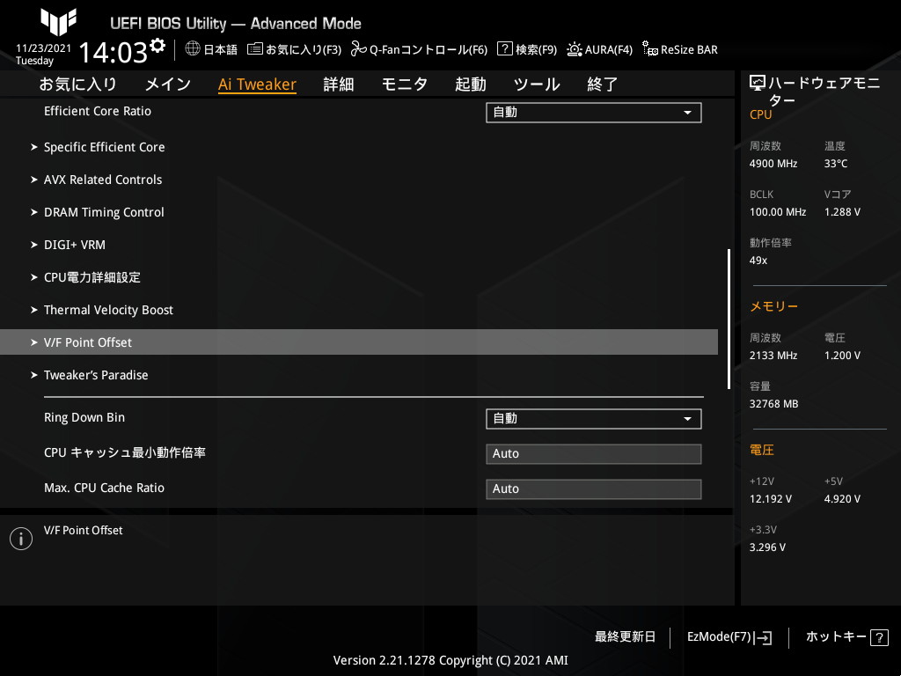Click the AURA(F4) label

pos(609,50)
